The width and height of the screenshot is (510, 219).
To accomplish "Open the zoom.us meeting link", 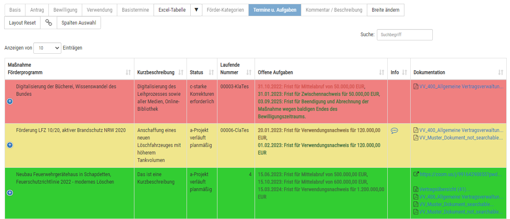I will [462, 174].
